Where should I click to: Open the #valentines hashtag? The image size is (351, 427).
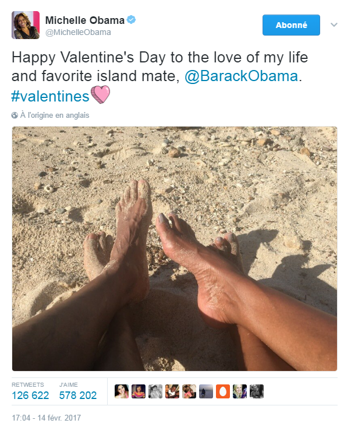[50, 95]
